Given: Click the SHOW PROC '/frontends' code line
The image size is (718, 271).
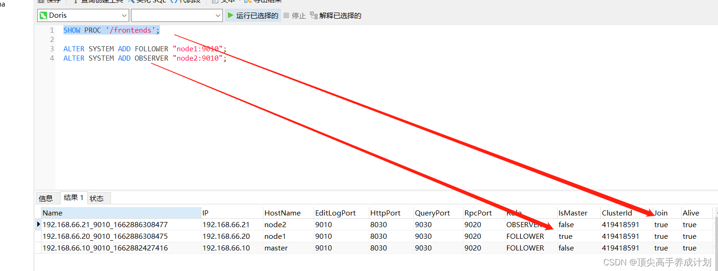Looking at the screenshot, I should click(111, 30).
